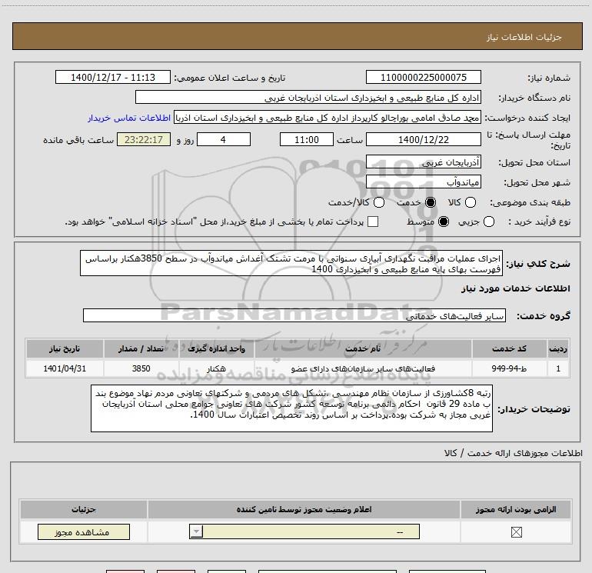
Task: Click the delivery city field میاندوآب
Action: [423, 182]
